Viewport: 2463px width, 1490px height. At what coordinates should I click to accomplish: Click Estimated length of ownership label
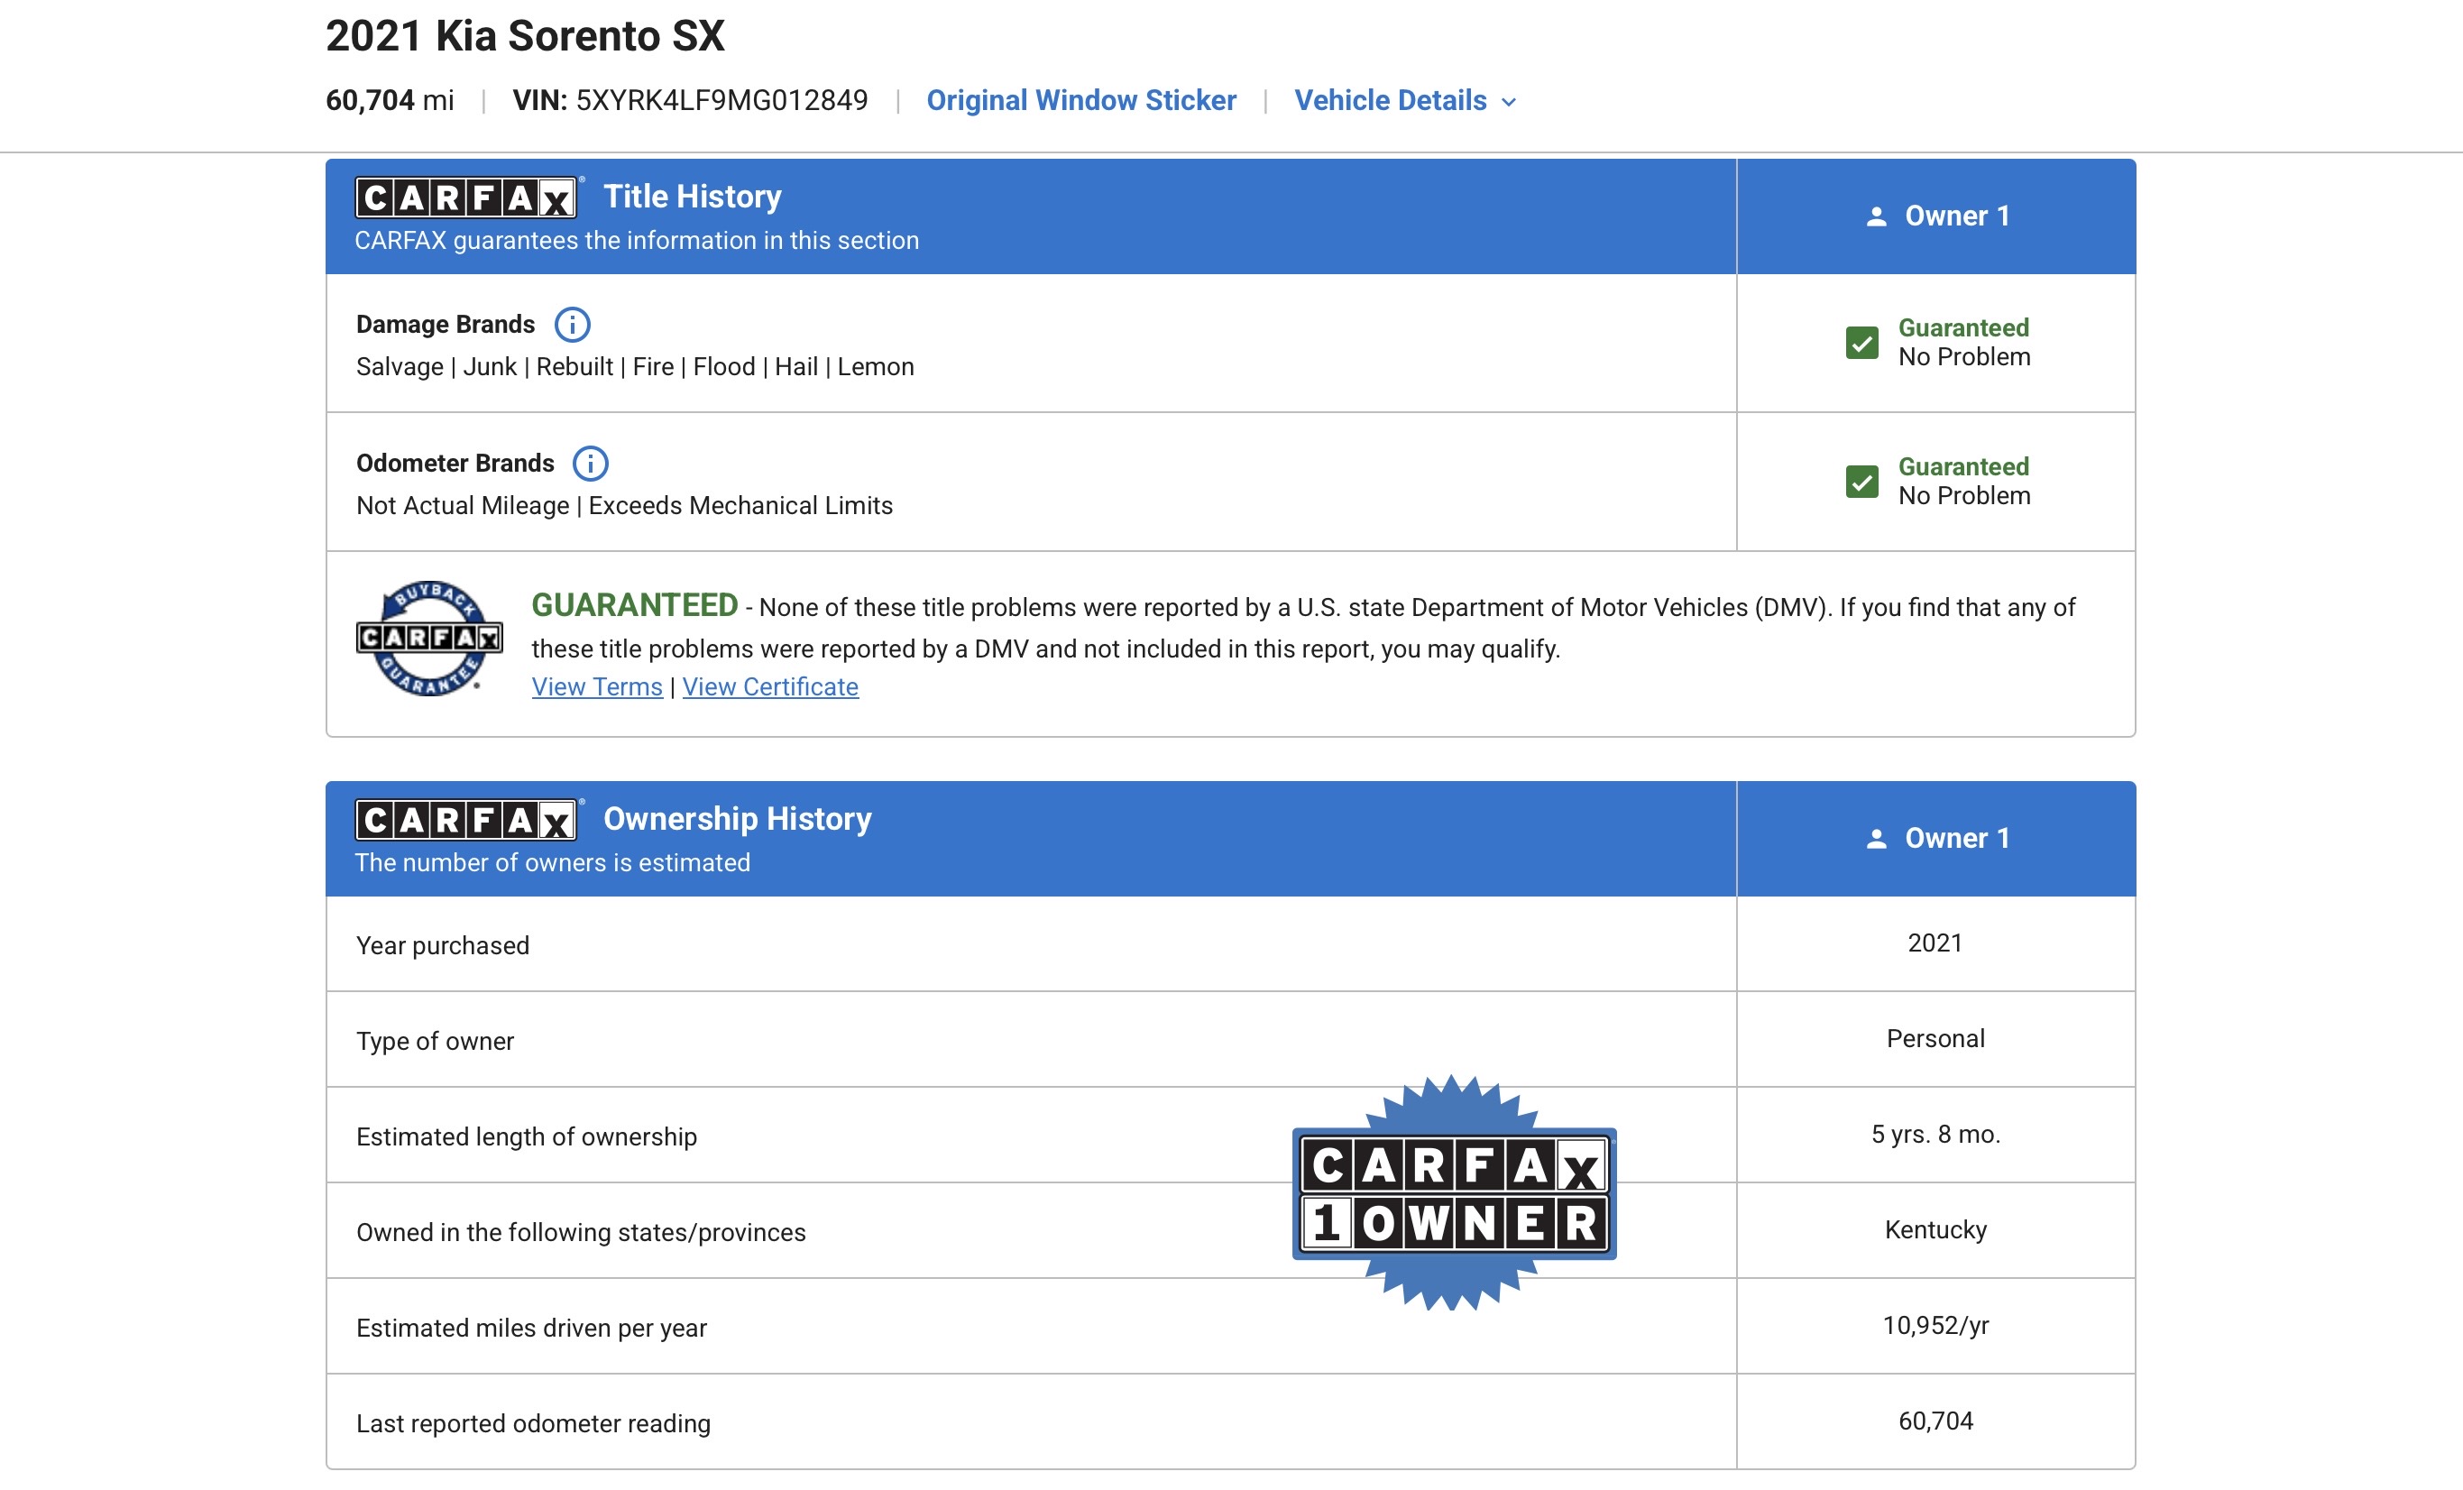[527, 1137]
